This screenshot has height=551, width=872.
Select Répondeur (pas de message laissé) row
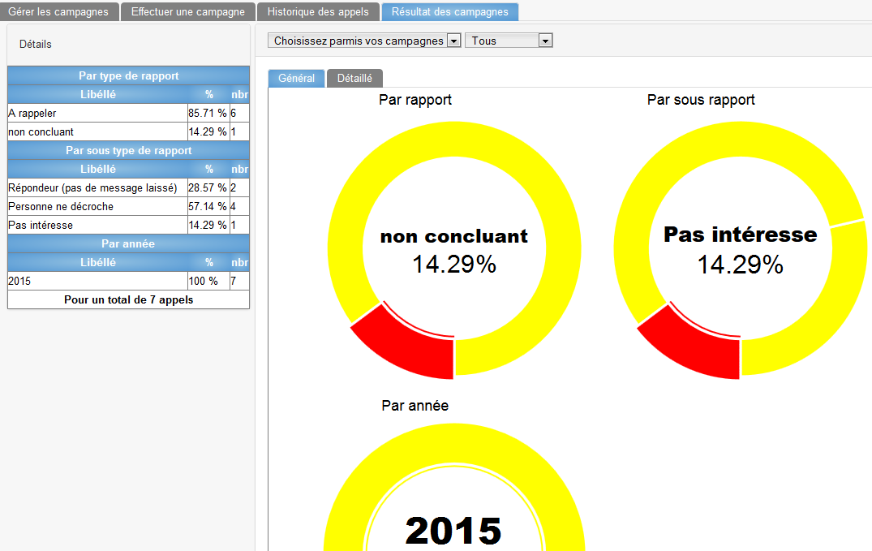(128, 187)
